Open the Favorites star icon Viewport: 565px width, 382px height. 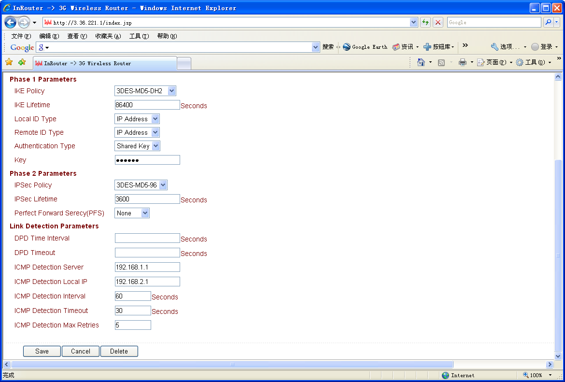(x=9, y=62)
